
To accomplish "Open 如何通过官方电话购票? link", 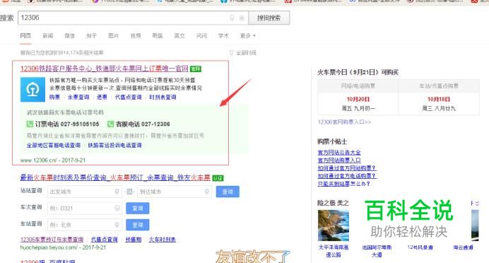I will click(347, 176).
